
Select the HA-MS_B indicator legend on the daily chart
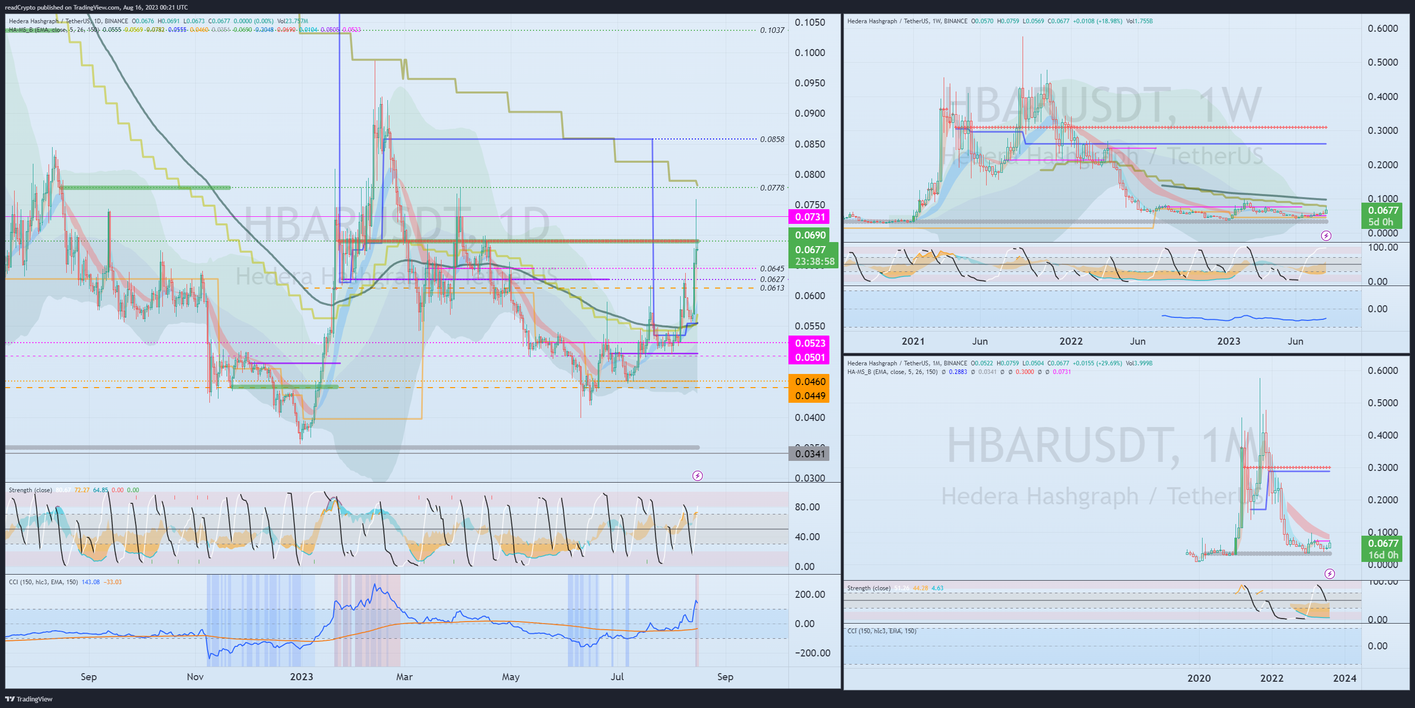pos(53,30)
